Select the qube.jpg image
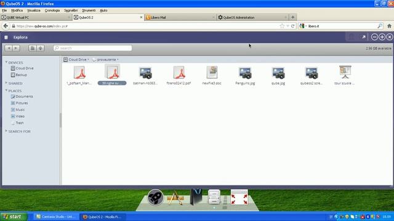This screenshot has width=394, height=221. click(278, 76)
